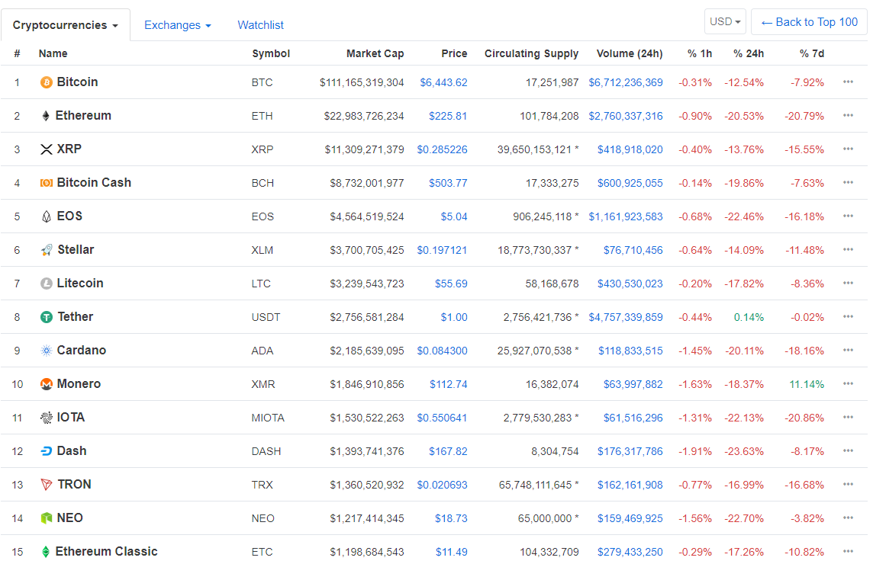Image resolution: width=873 pixels, height=564 pixels.
Task: Select the NEO green logo
Action: coord(46,518)
